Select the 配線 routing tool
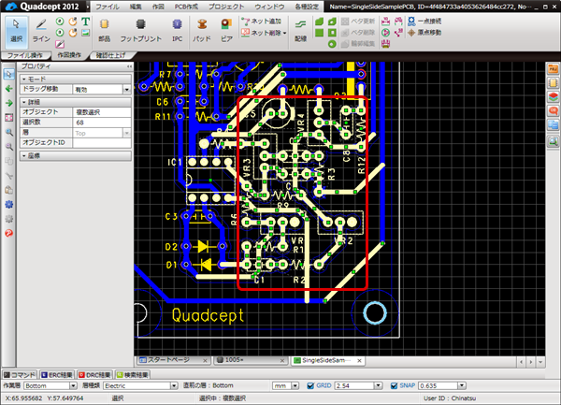 pyautogui.click(x=300, y=31)
